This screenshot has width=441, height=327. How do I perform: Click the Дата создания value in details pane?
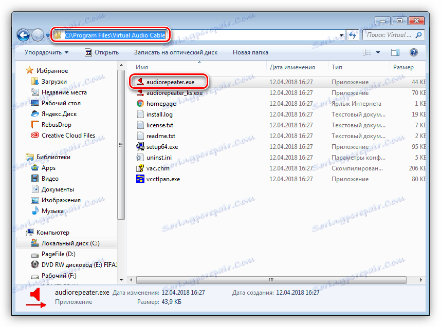click(x=298, y=293)
